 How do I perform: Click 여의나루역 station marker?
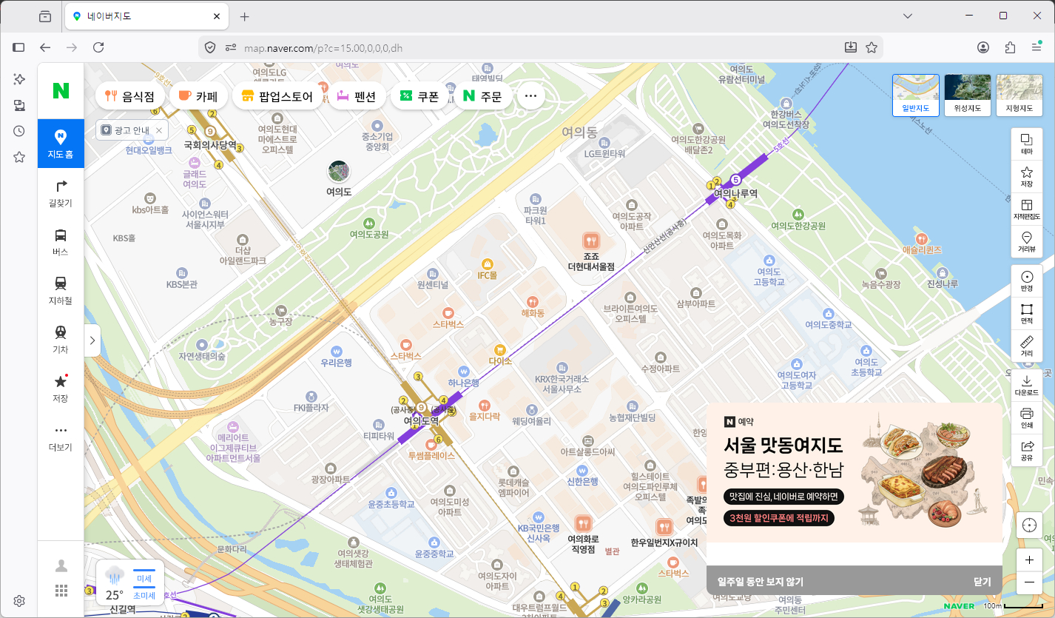click(x=735, y=192)
